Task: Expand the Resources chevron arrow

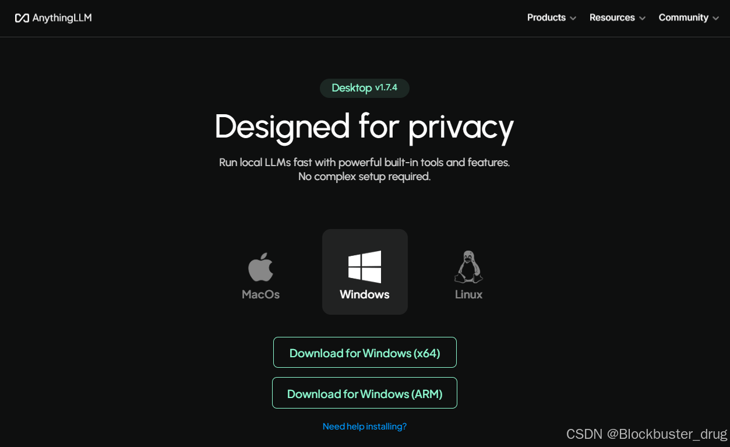Action: click(643, 19)
